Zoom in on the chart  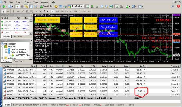click(102, 6)
